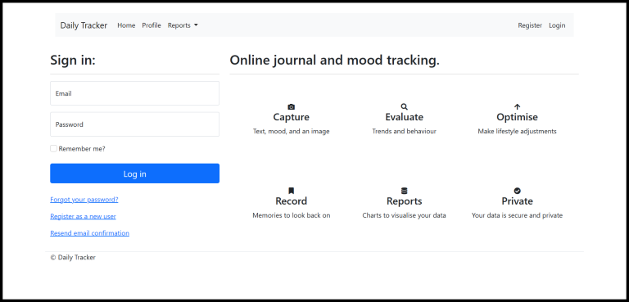The height and width of the screenshot is (302, 629).
Task: Click the 'Sign in:' heading
Action: click(73, 61)
